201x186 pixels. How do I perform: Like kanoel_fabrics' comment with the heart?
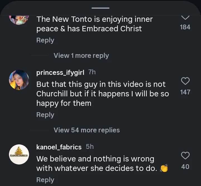point(185,156)
